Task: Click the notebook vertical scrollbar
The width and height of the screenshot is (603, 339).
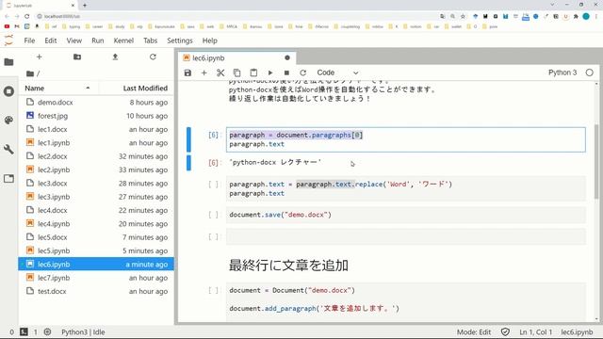Action: [596, 161]
